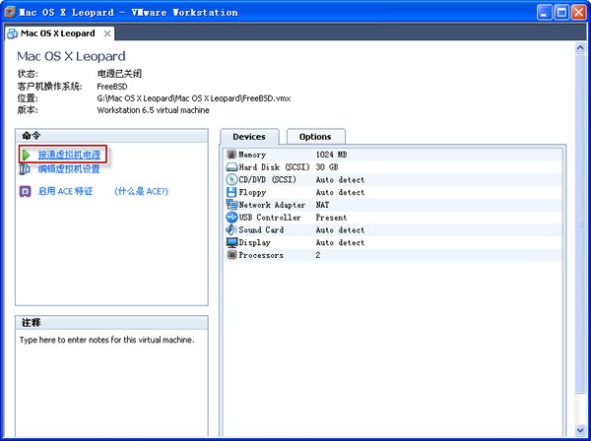The width and height of the screenshot is (591, 441).
Task: Click the VM icon on Mac OS X Leopard tab
Action: point(13,33)
